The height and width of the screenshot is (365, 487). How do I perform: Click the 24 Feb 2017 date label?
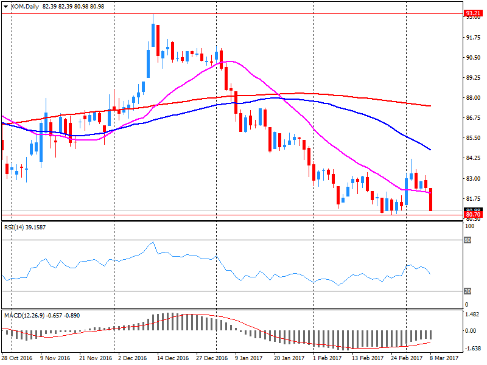pyautogui.click(x=407, y=358)
